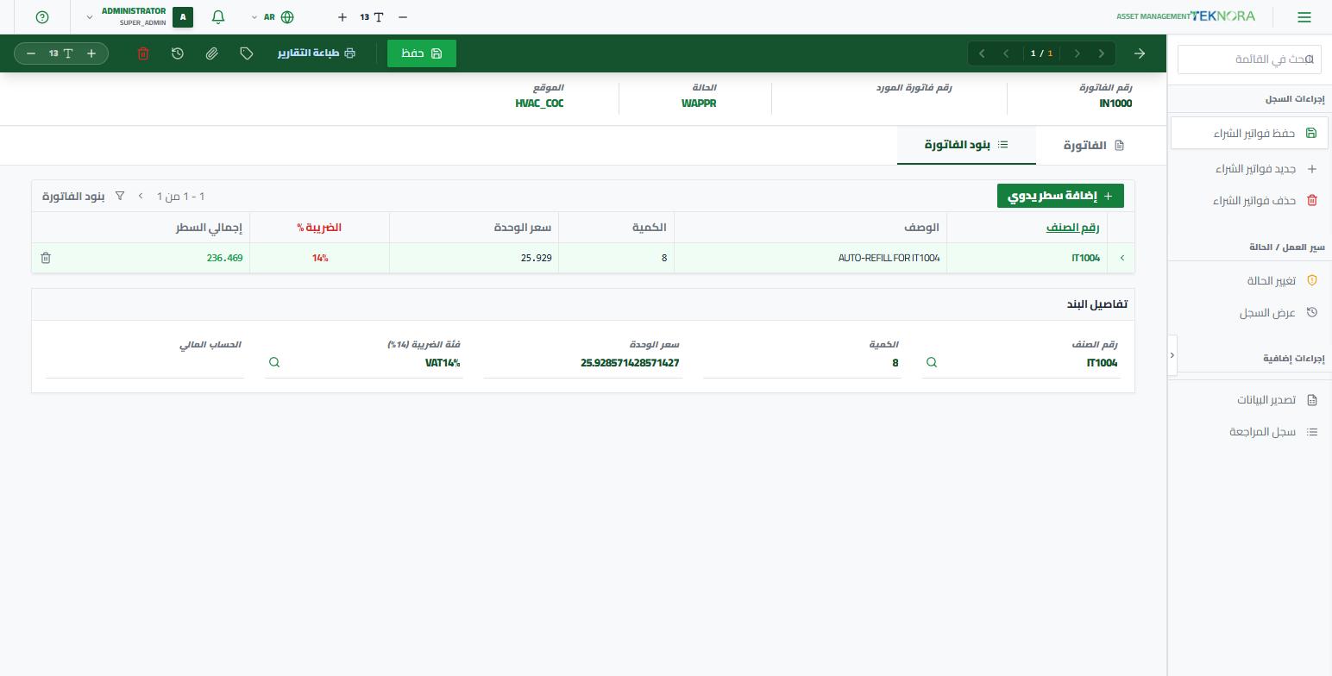This screenshot has height=676, width=1332.
Task: Open تغيير الحالة change status
Action: tap(1249, 280)
